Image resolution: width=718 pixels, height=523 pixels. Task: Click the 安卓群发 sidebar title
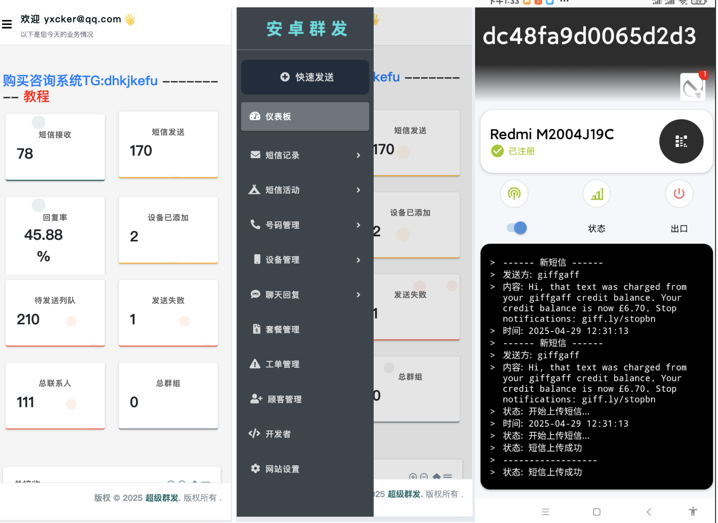307,29
